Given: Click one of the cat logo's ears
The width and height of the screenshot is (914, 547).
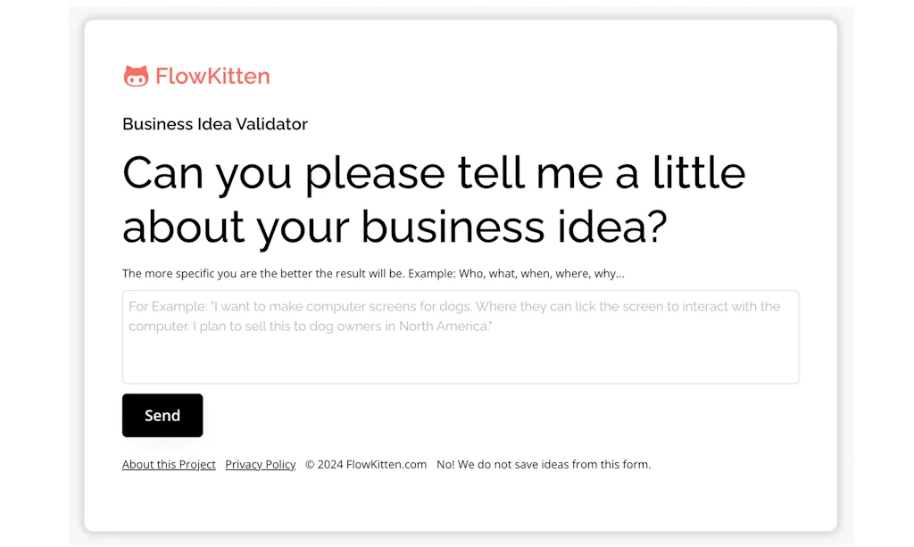Looking at the screenshot, I should (x=129, y=68).
